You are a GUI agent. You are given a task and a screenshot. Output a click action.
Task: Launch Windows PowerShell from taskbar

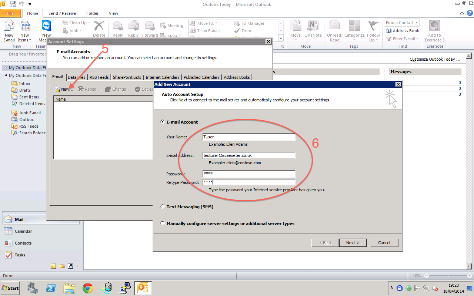tap(51, 288)
